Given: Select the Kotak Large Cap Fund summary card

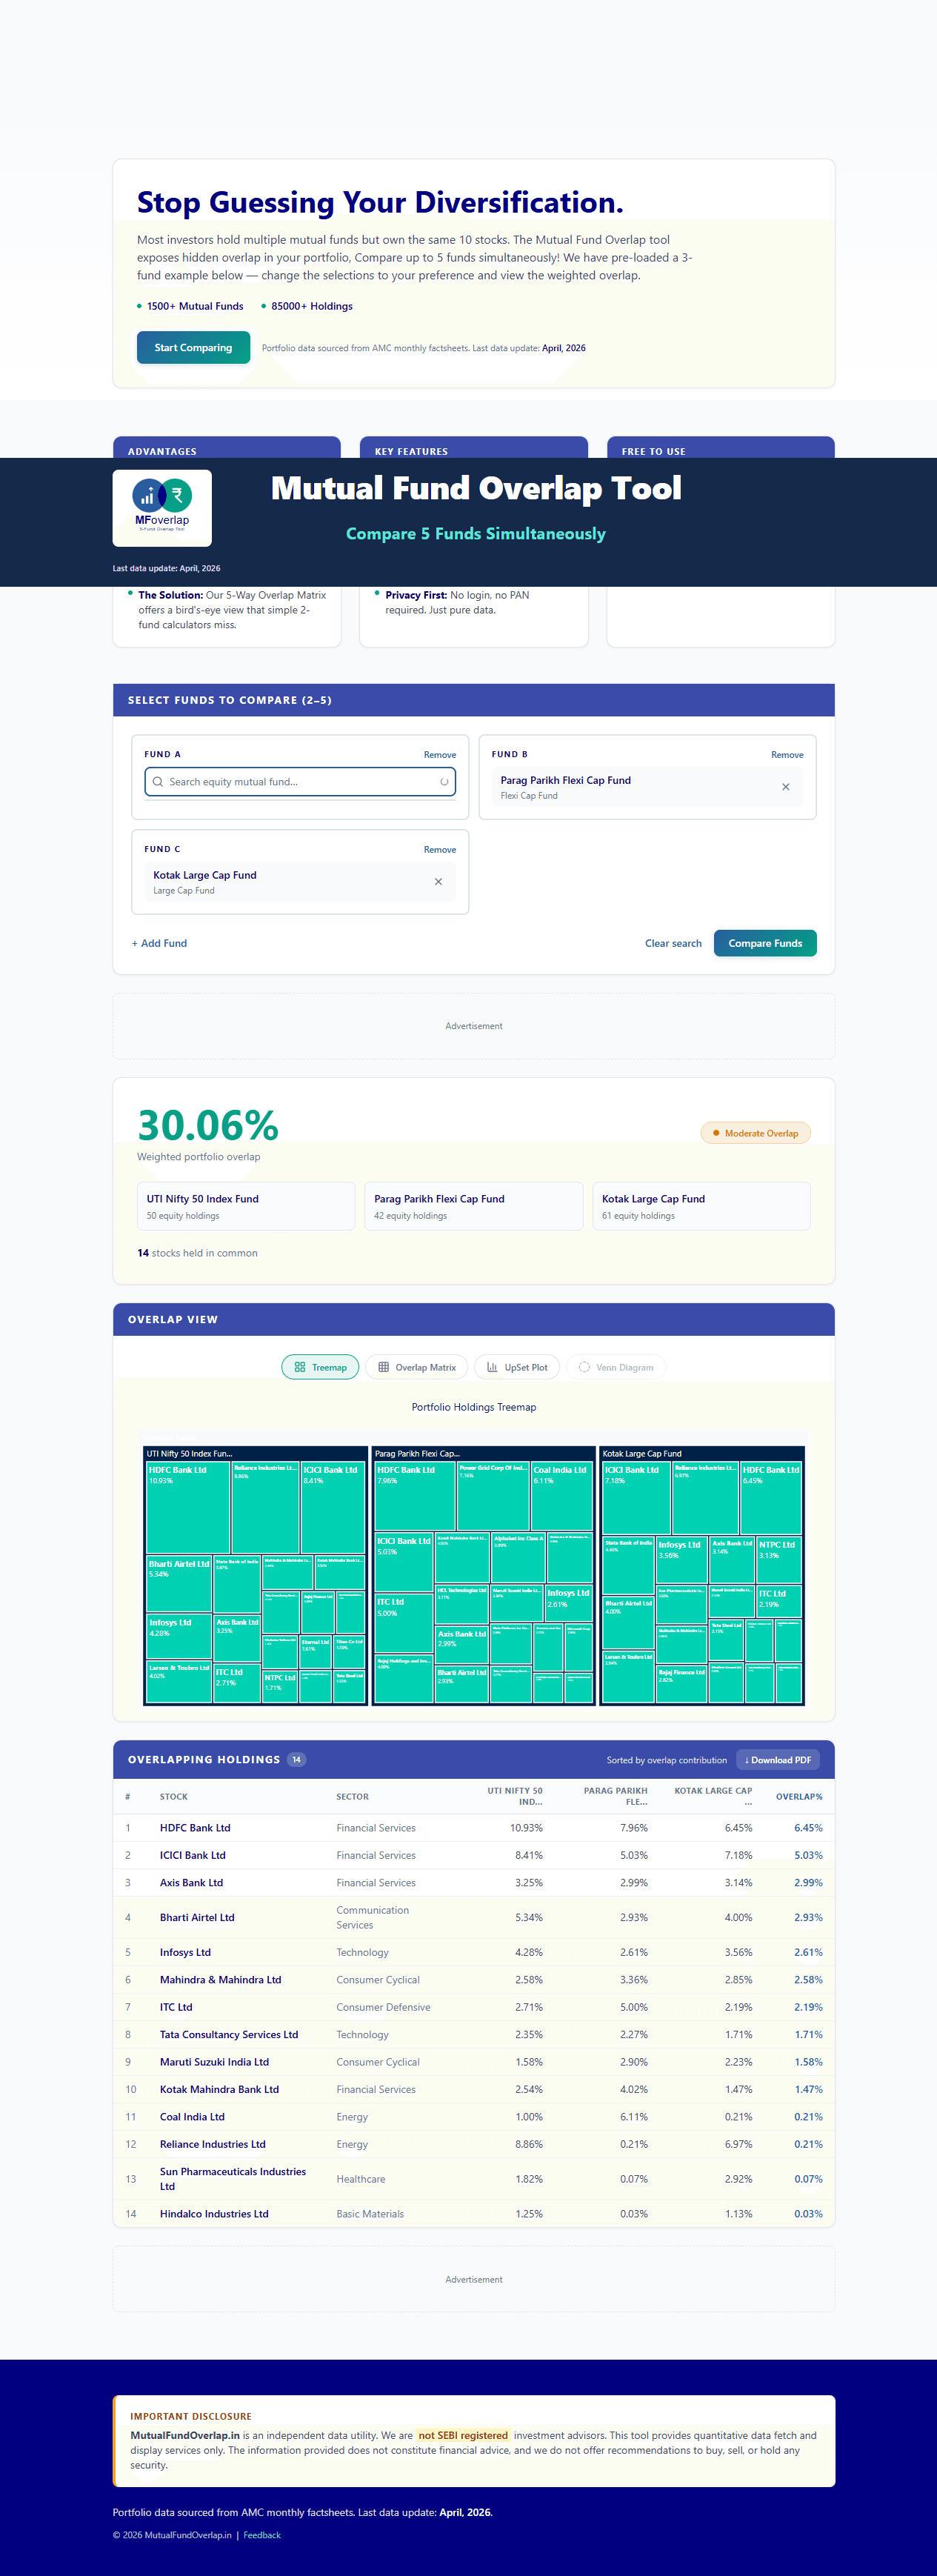Looking at the screenshot, I should coord(701,1206).
